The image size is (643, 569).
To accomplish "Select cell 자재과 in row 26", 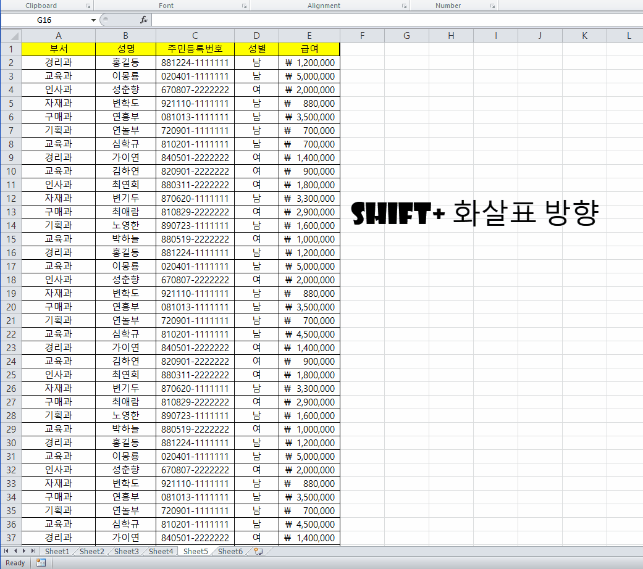I will pyautogui.click(x=58, y=388).
